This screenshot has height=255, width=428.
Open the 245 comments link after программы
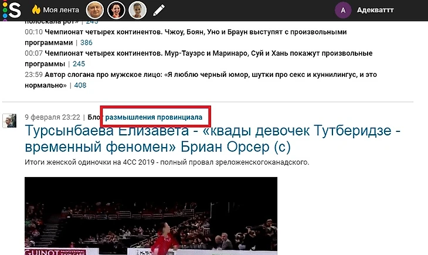pyautogui.click(x=79, y=64)
